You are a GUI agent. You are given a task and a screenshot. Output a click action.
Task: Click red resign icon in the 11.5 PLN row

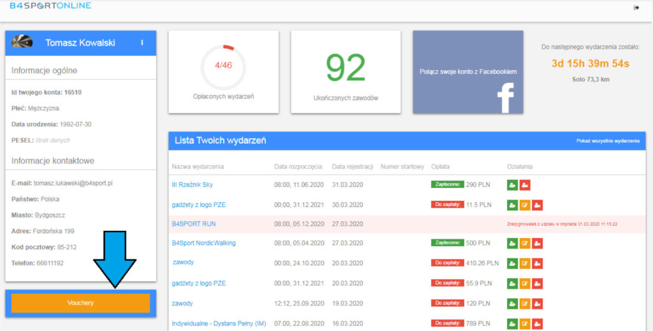[537, 205]
